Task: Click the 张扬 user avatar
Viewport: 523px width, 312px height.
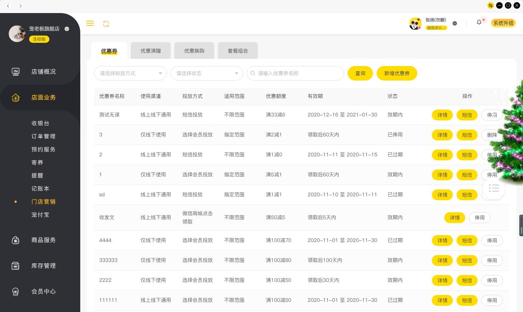Action: [415, 23]
